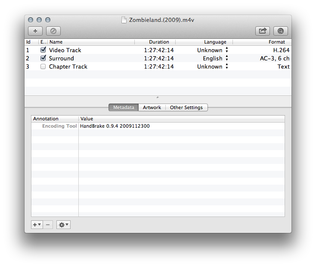Select the Surround track name
Image resolution: width=316 pixels, height=267 pixels.
coord(62,58)
